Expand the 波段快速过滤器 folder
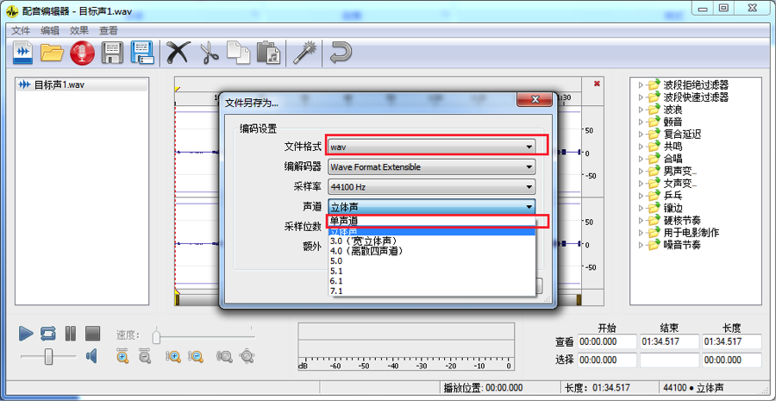 click(641, 97)
